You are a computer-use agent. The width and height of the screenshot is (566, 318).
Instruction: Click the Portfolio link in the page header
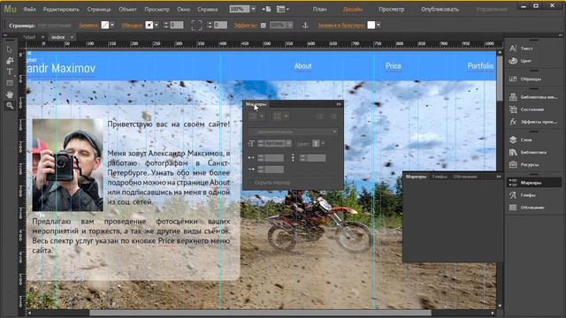(x=480, y=66)
